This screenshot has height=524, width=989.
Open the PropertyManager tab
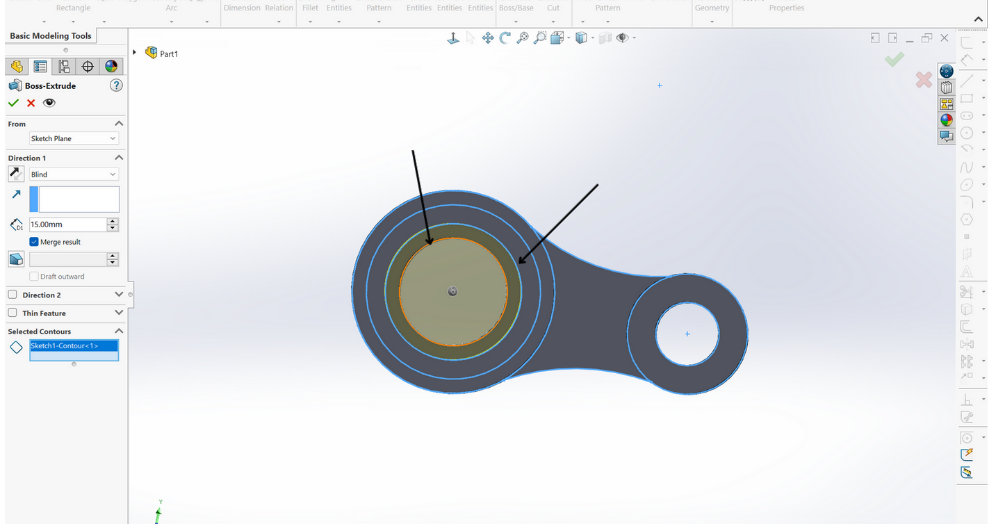click(40, 67)
